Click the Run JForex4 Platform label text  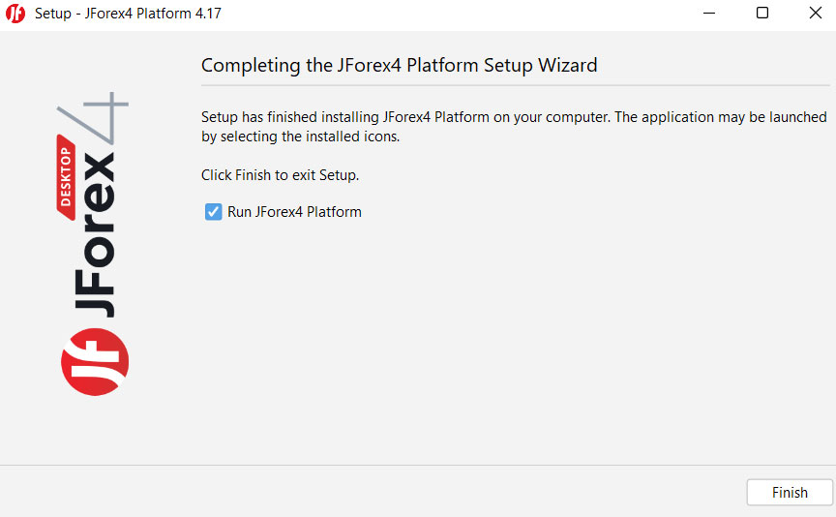pos(294,212)
